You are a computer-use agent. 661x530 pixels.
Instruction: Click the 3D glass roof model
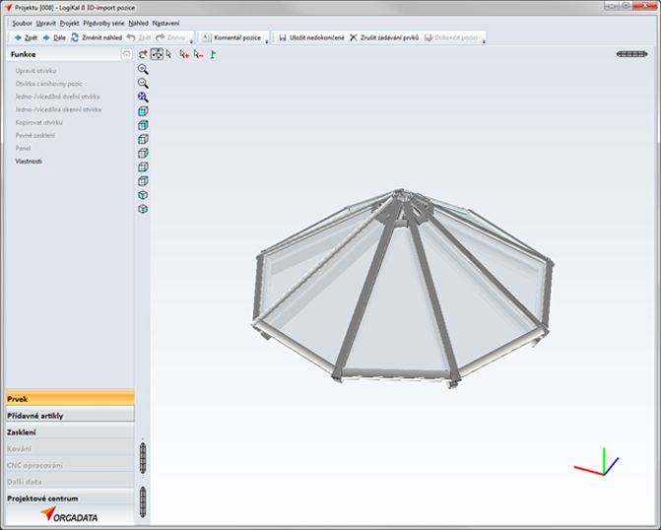coord(403,288)
